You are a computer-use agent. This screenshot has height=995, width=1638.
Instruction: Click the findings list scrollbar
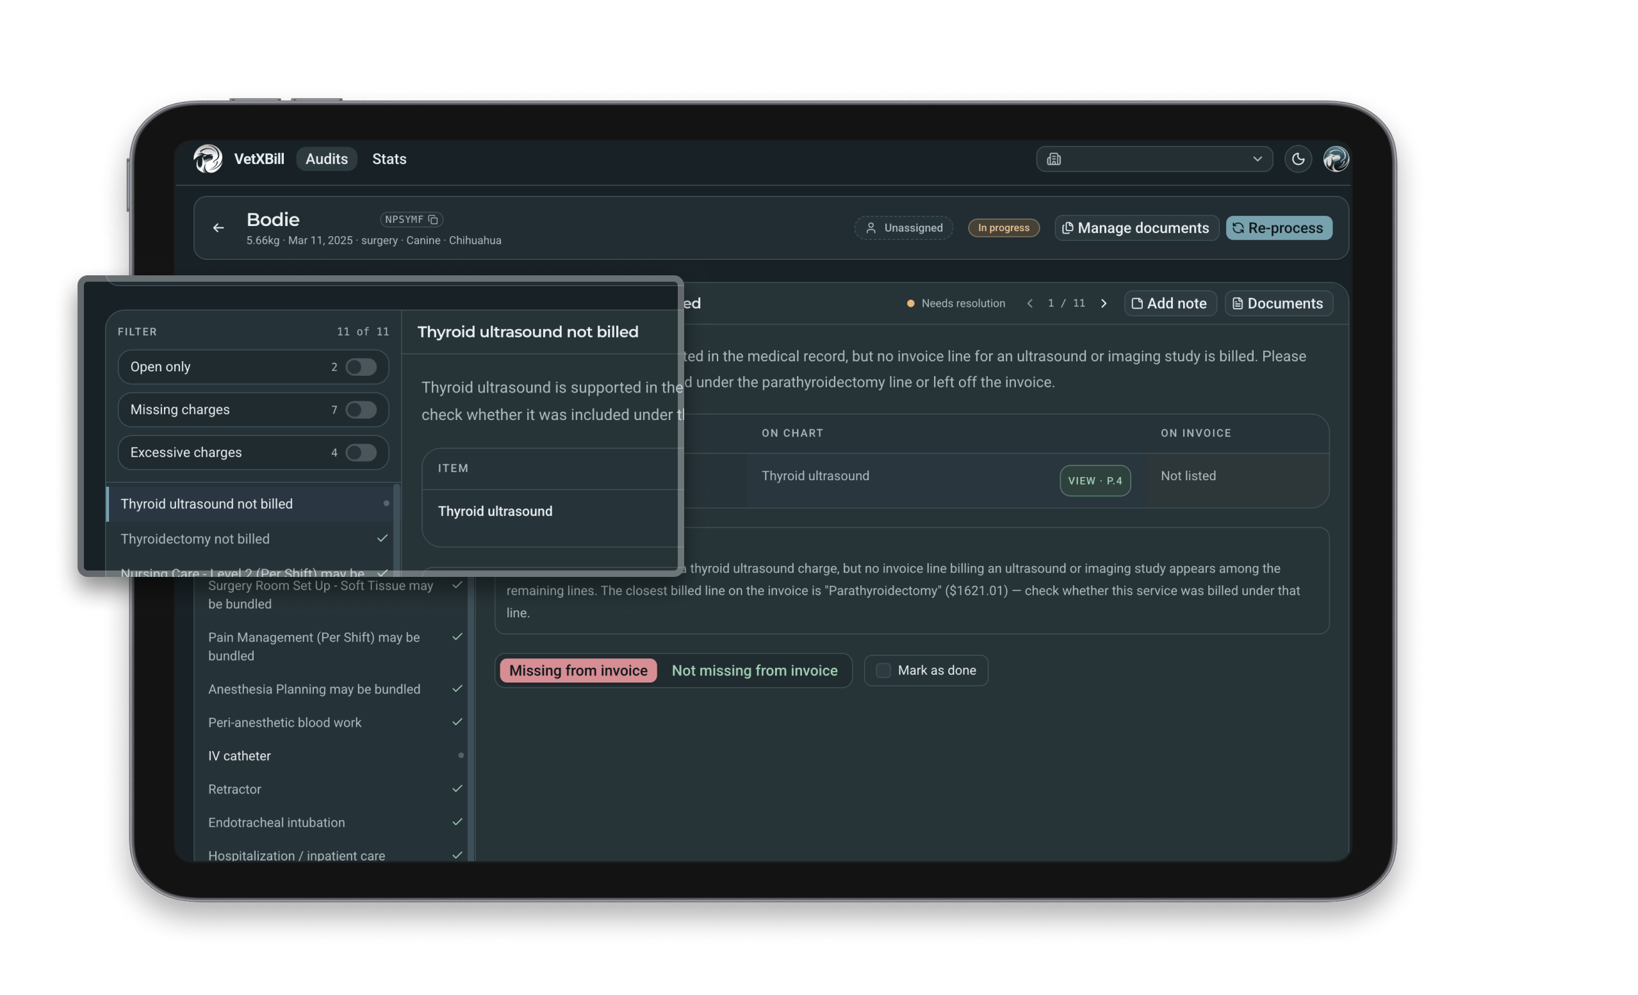click(471, 719)
